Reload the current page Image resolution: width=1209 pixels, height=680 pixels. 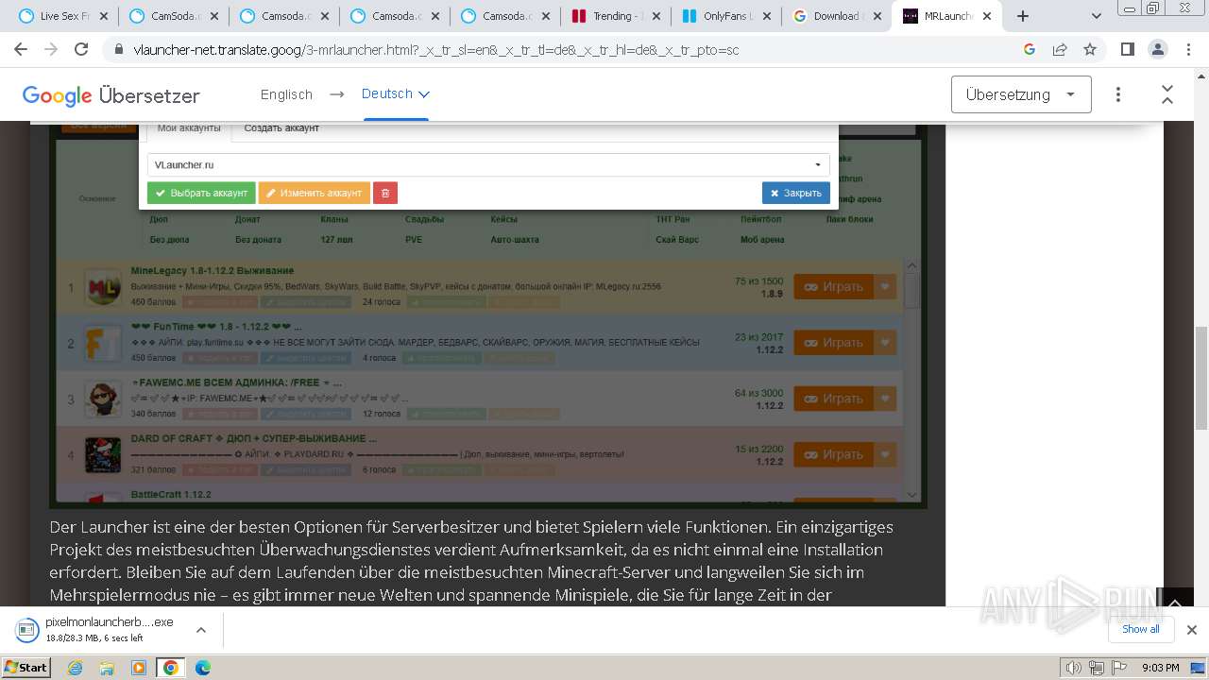tap(81, 50)
